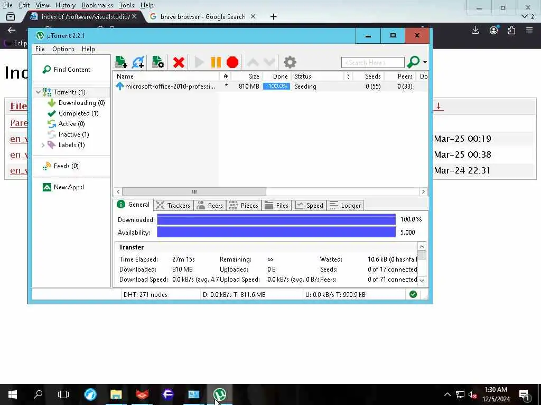Click the 100.0% done progress cell
This screenshot has width=541, height=405.
tap(277, 86)
